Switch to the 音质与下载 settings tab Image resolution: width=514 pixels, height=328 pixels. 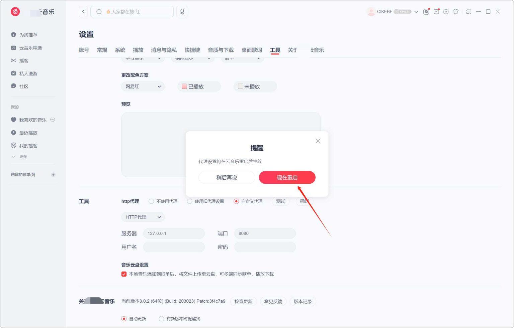point(221,50)
